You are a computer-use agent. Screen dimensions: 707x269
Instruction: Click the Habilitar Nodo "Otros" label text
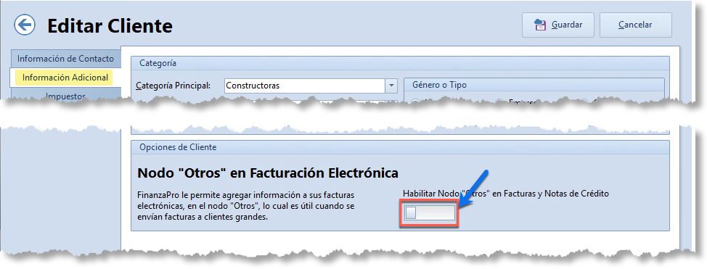(506, 194)
